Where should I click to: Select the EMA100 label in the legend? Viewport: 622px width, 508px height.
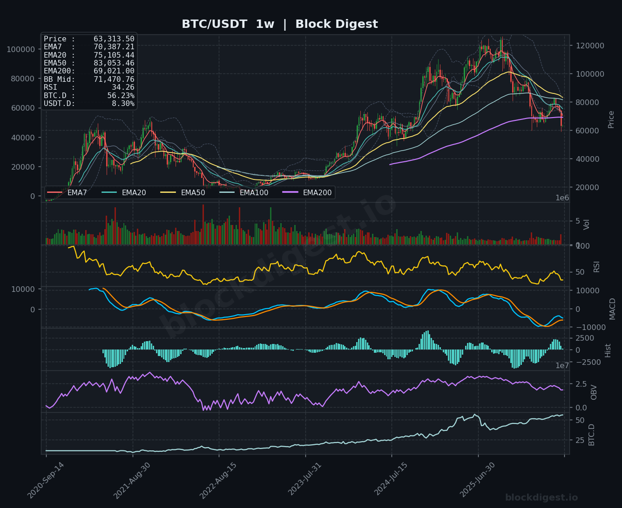pos(254,192)
